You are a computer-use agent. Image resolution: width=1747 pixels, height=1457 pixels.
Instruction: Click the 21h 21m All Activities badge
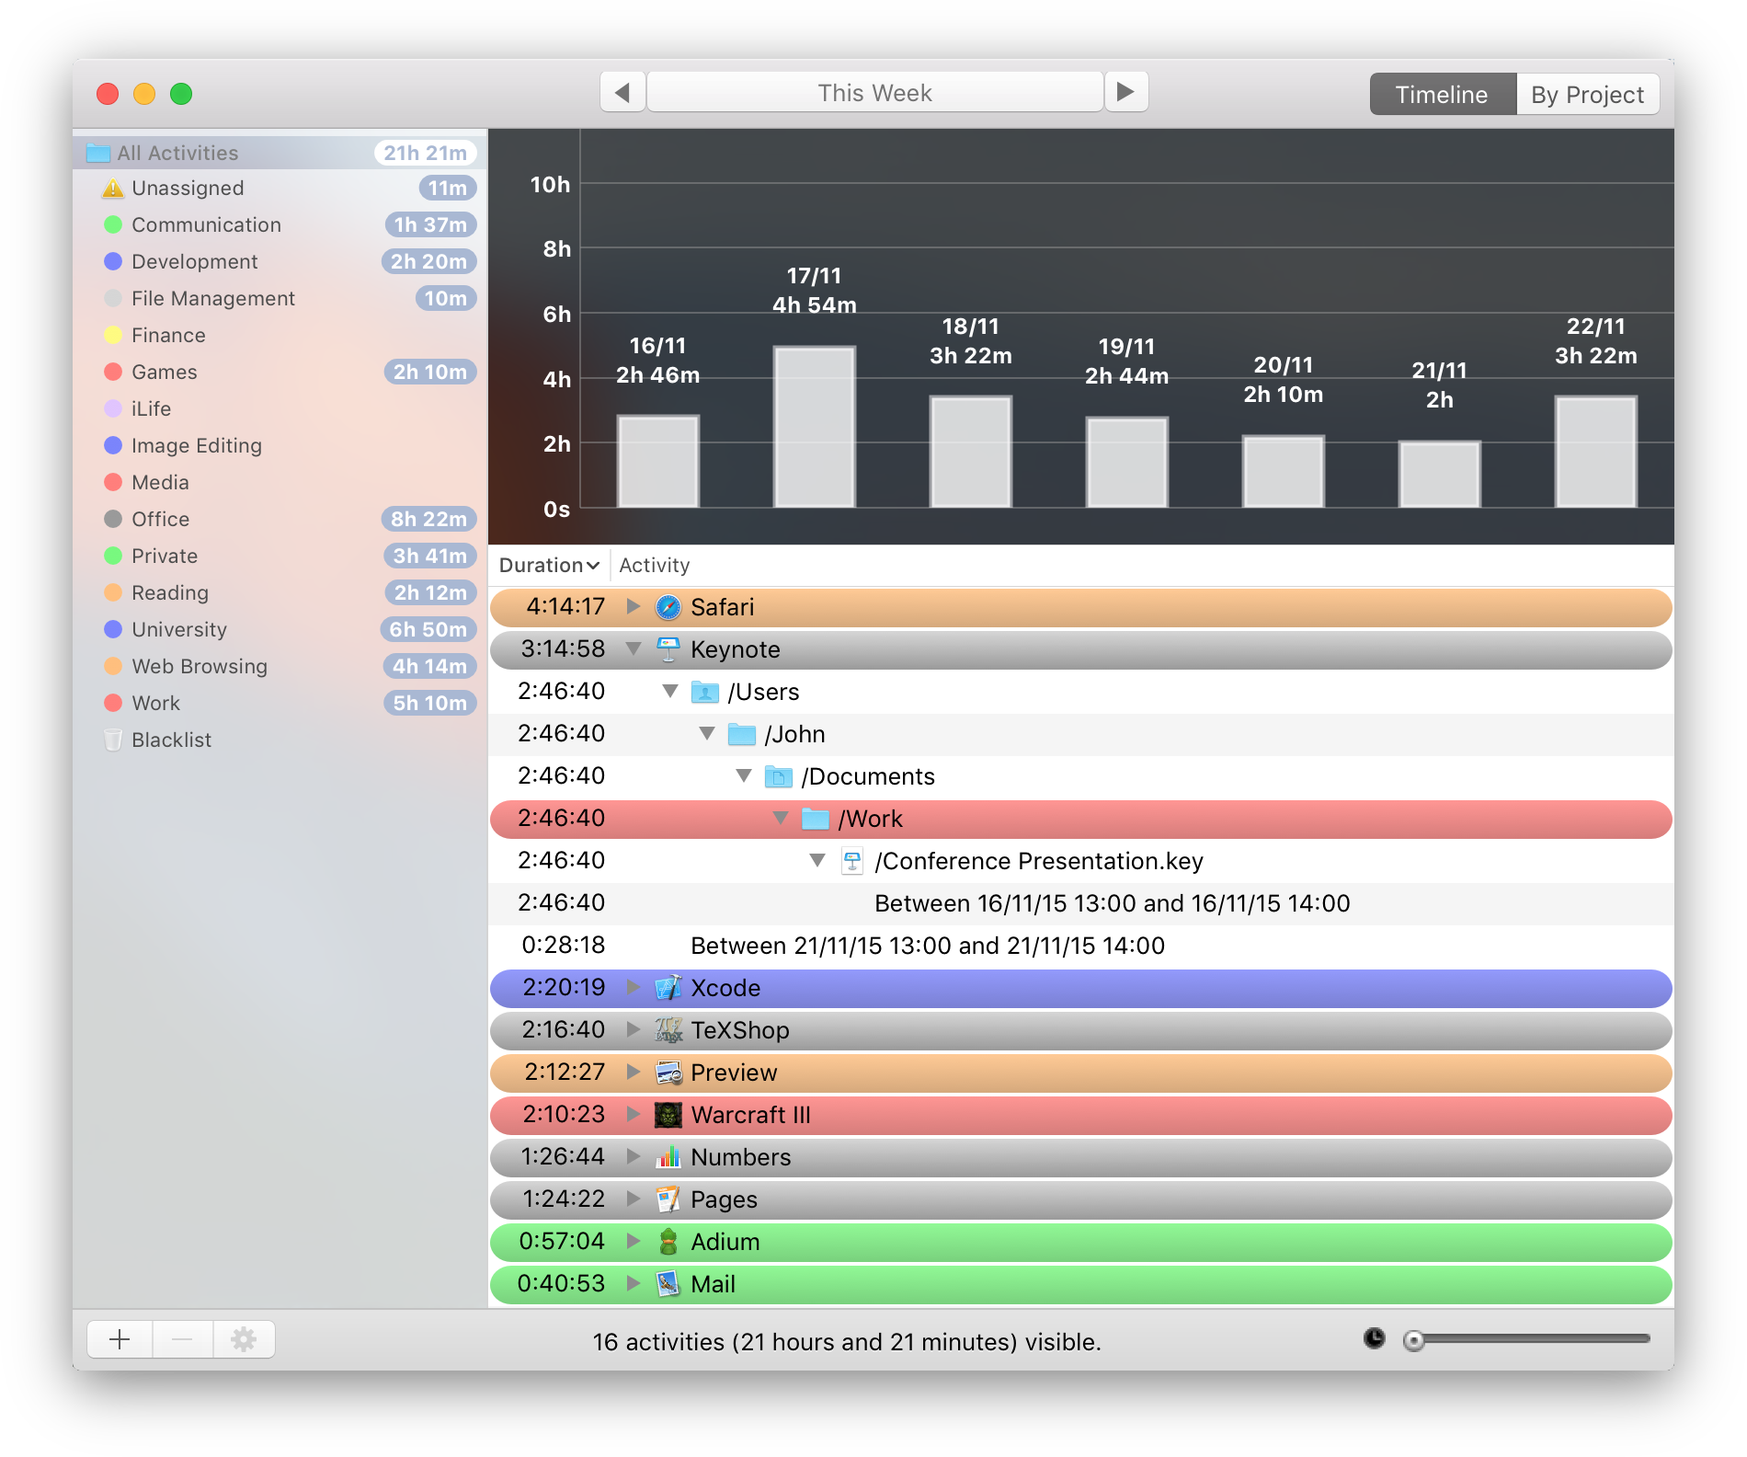coord(425,153)
